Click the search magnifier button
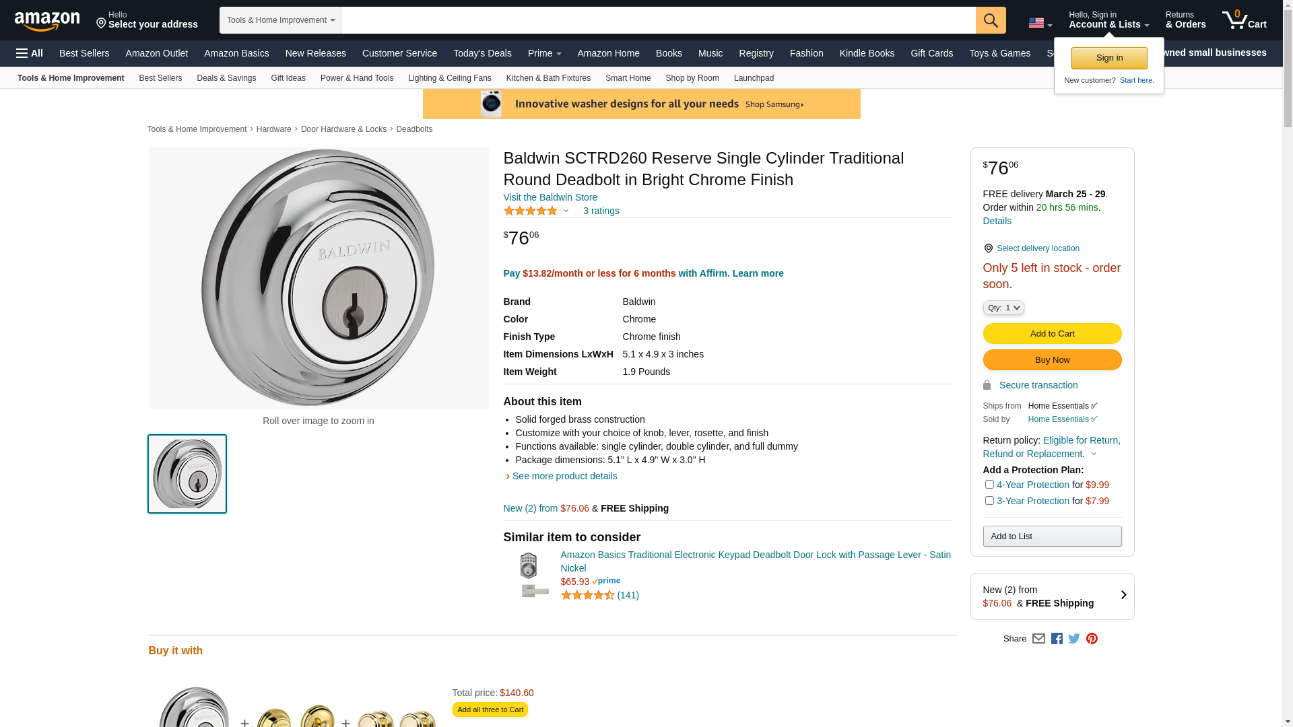This screenshot has width=1293, height=727. click(x=990, y=20)
